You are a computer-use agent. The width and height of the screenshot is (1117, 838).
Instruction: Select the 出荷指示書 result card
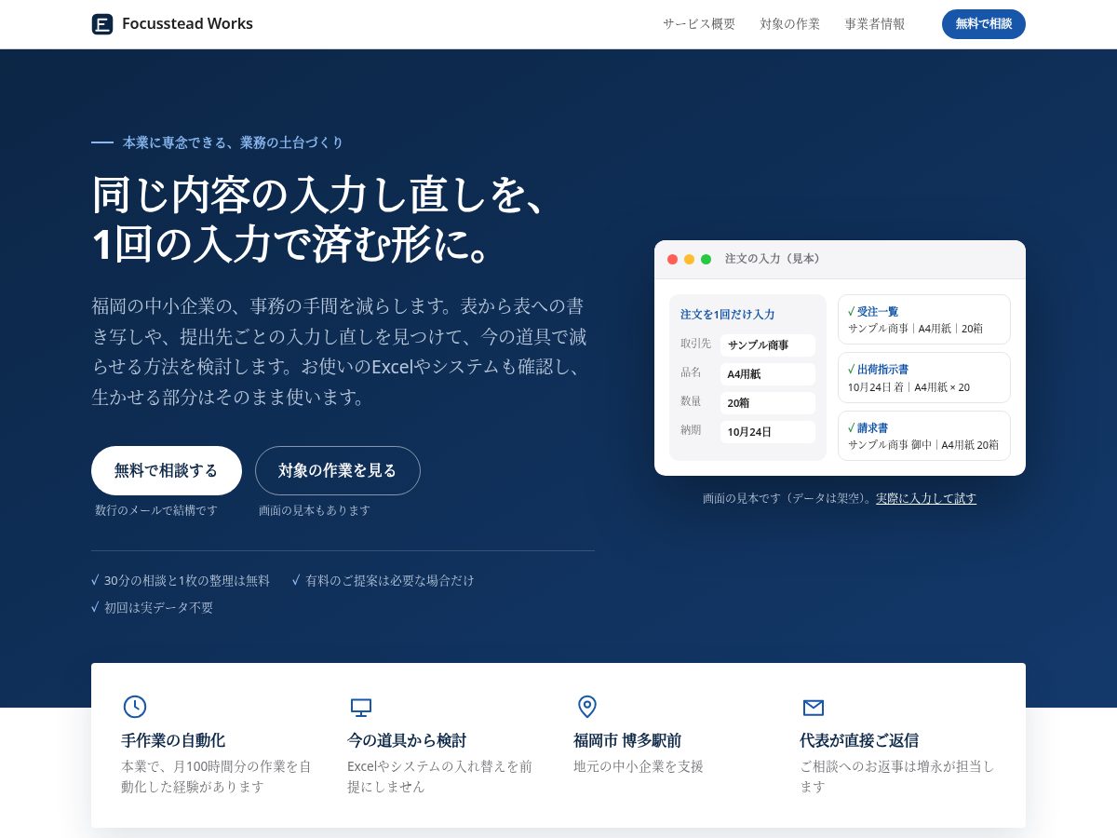[x=924, y=377]
